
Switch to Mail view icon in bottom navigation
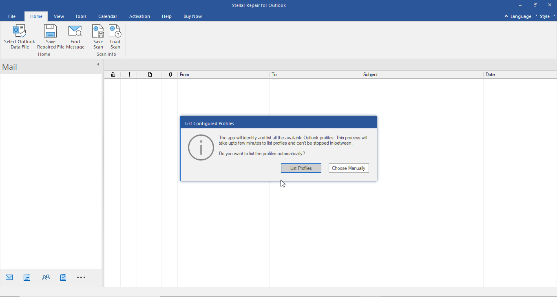[9, 277]
